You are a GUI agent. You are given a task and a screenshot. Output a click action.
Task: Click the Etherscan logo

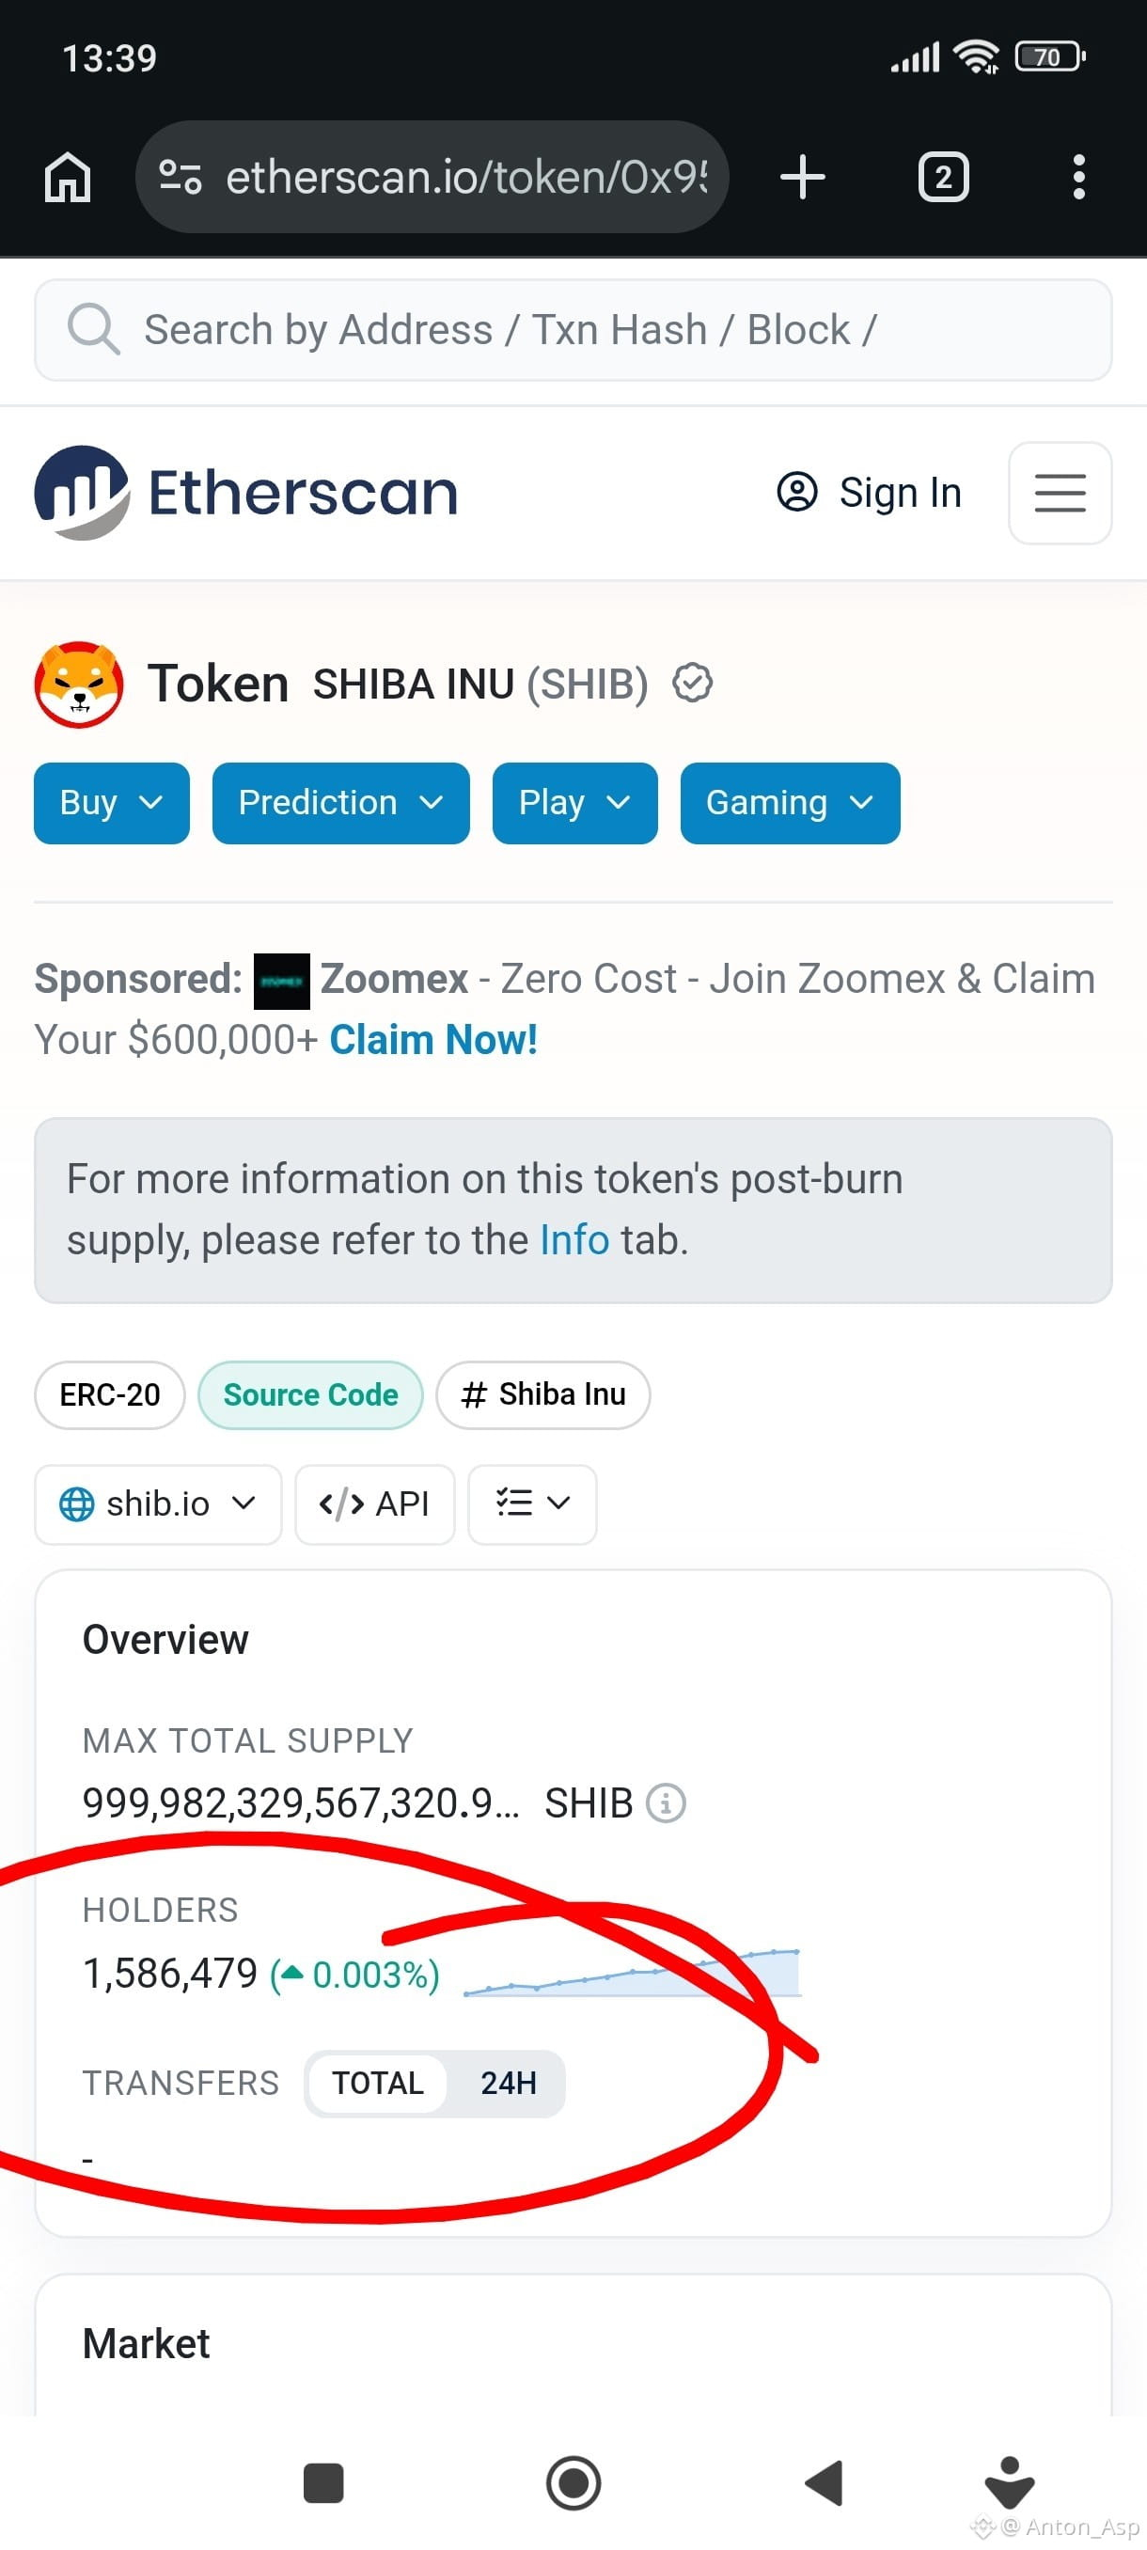point(246,492)
